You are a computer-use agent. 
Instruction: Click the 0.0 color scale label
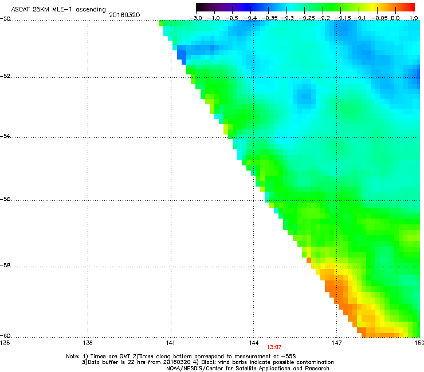pos(395,18)
